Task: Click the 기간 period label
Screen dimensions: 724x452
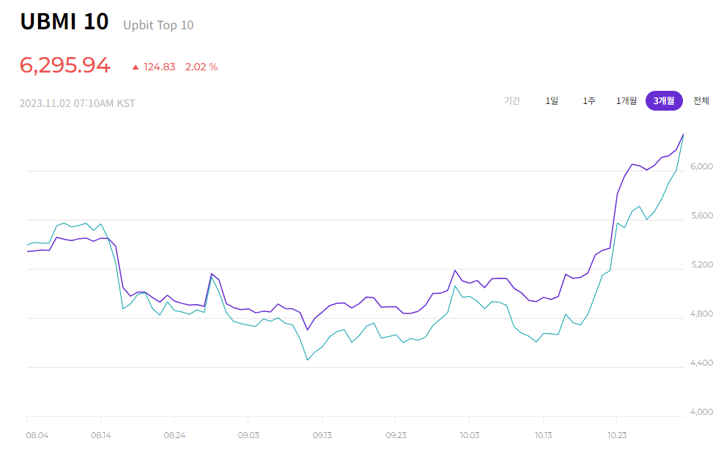Action: 512,100
